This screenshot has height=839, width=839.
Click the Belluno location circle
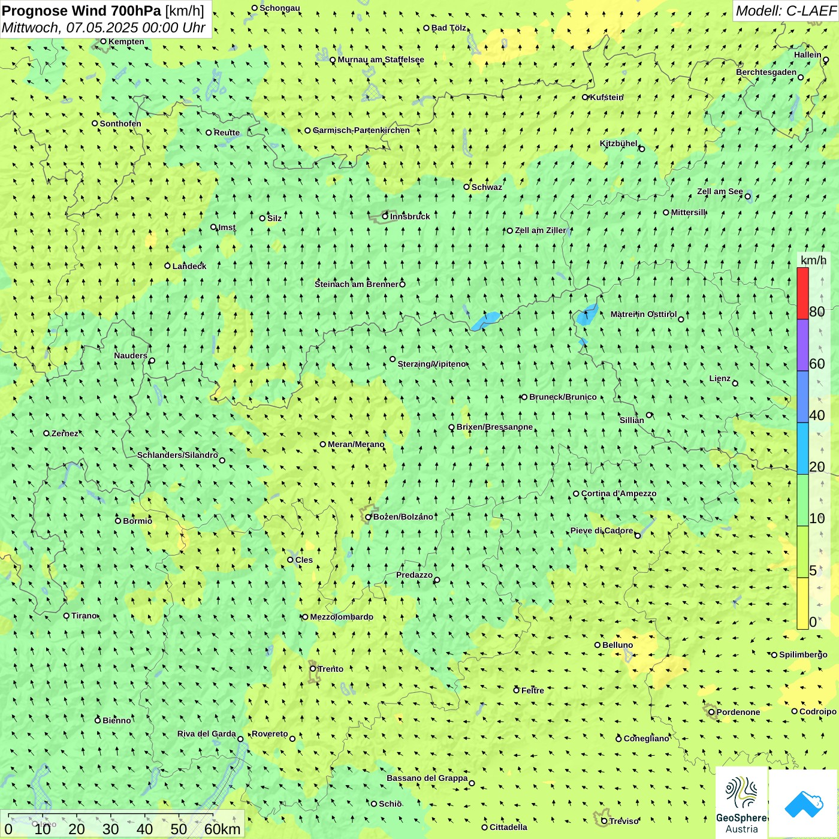[597, 645]
